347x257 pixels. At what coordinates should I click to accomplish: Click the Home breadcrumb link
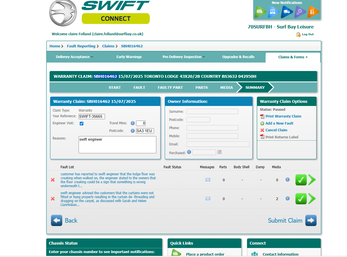tap(55, 46)
